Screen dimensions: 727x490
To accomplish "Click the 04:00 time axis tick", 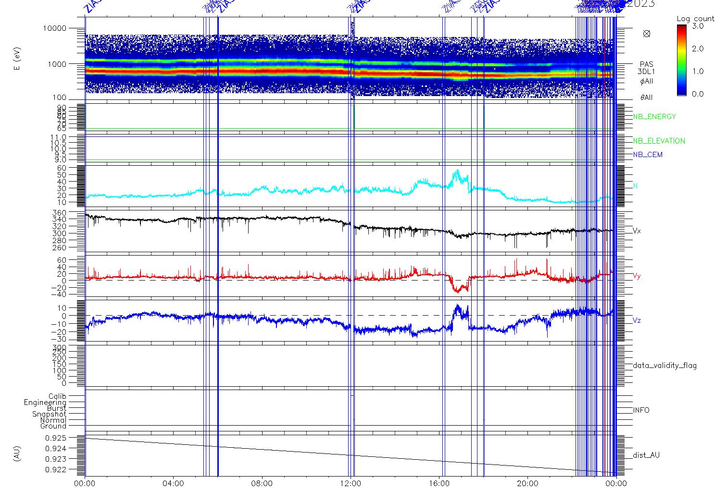I will [x=174, y=483].
